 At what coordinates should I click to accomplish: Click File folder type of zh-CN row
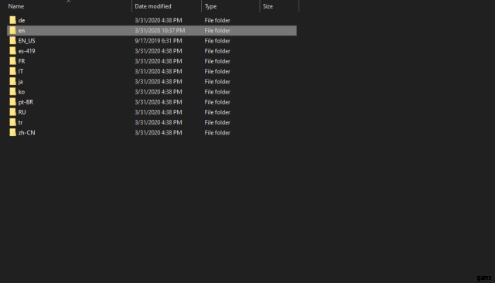click(x=217, y=132)
